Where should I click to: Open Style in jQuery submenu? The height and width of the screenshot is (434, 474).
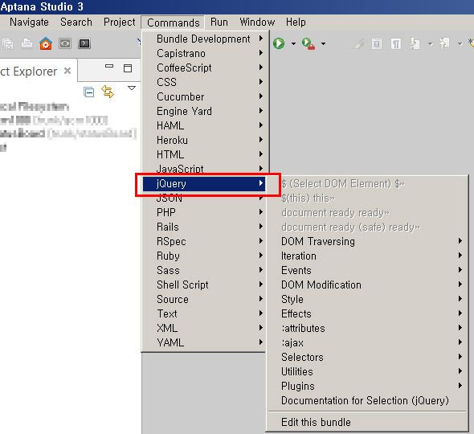tap(367, 299)
